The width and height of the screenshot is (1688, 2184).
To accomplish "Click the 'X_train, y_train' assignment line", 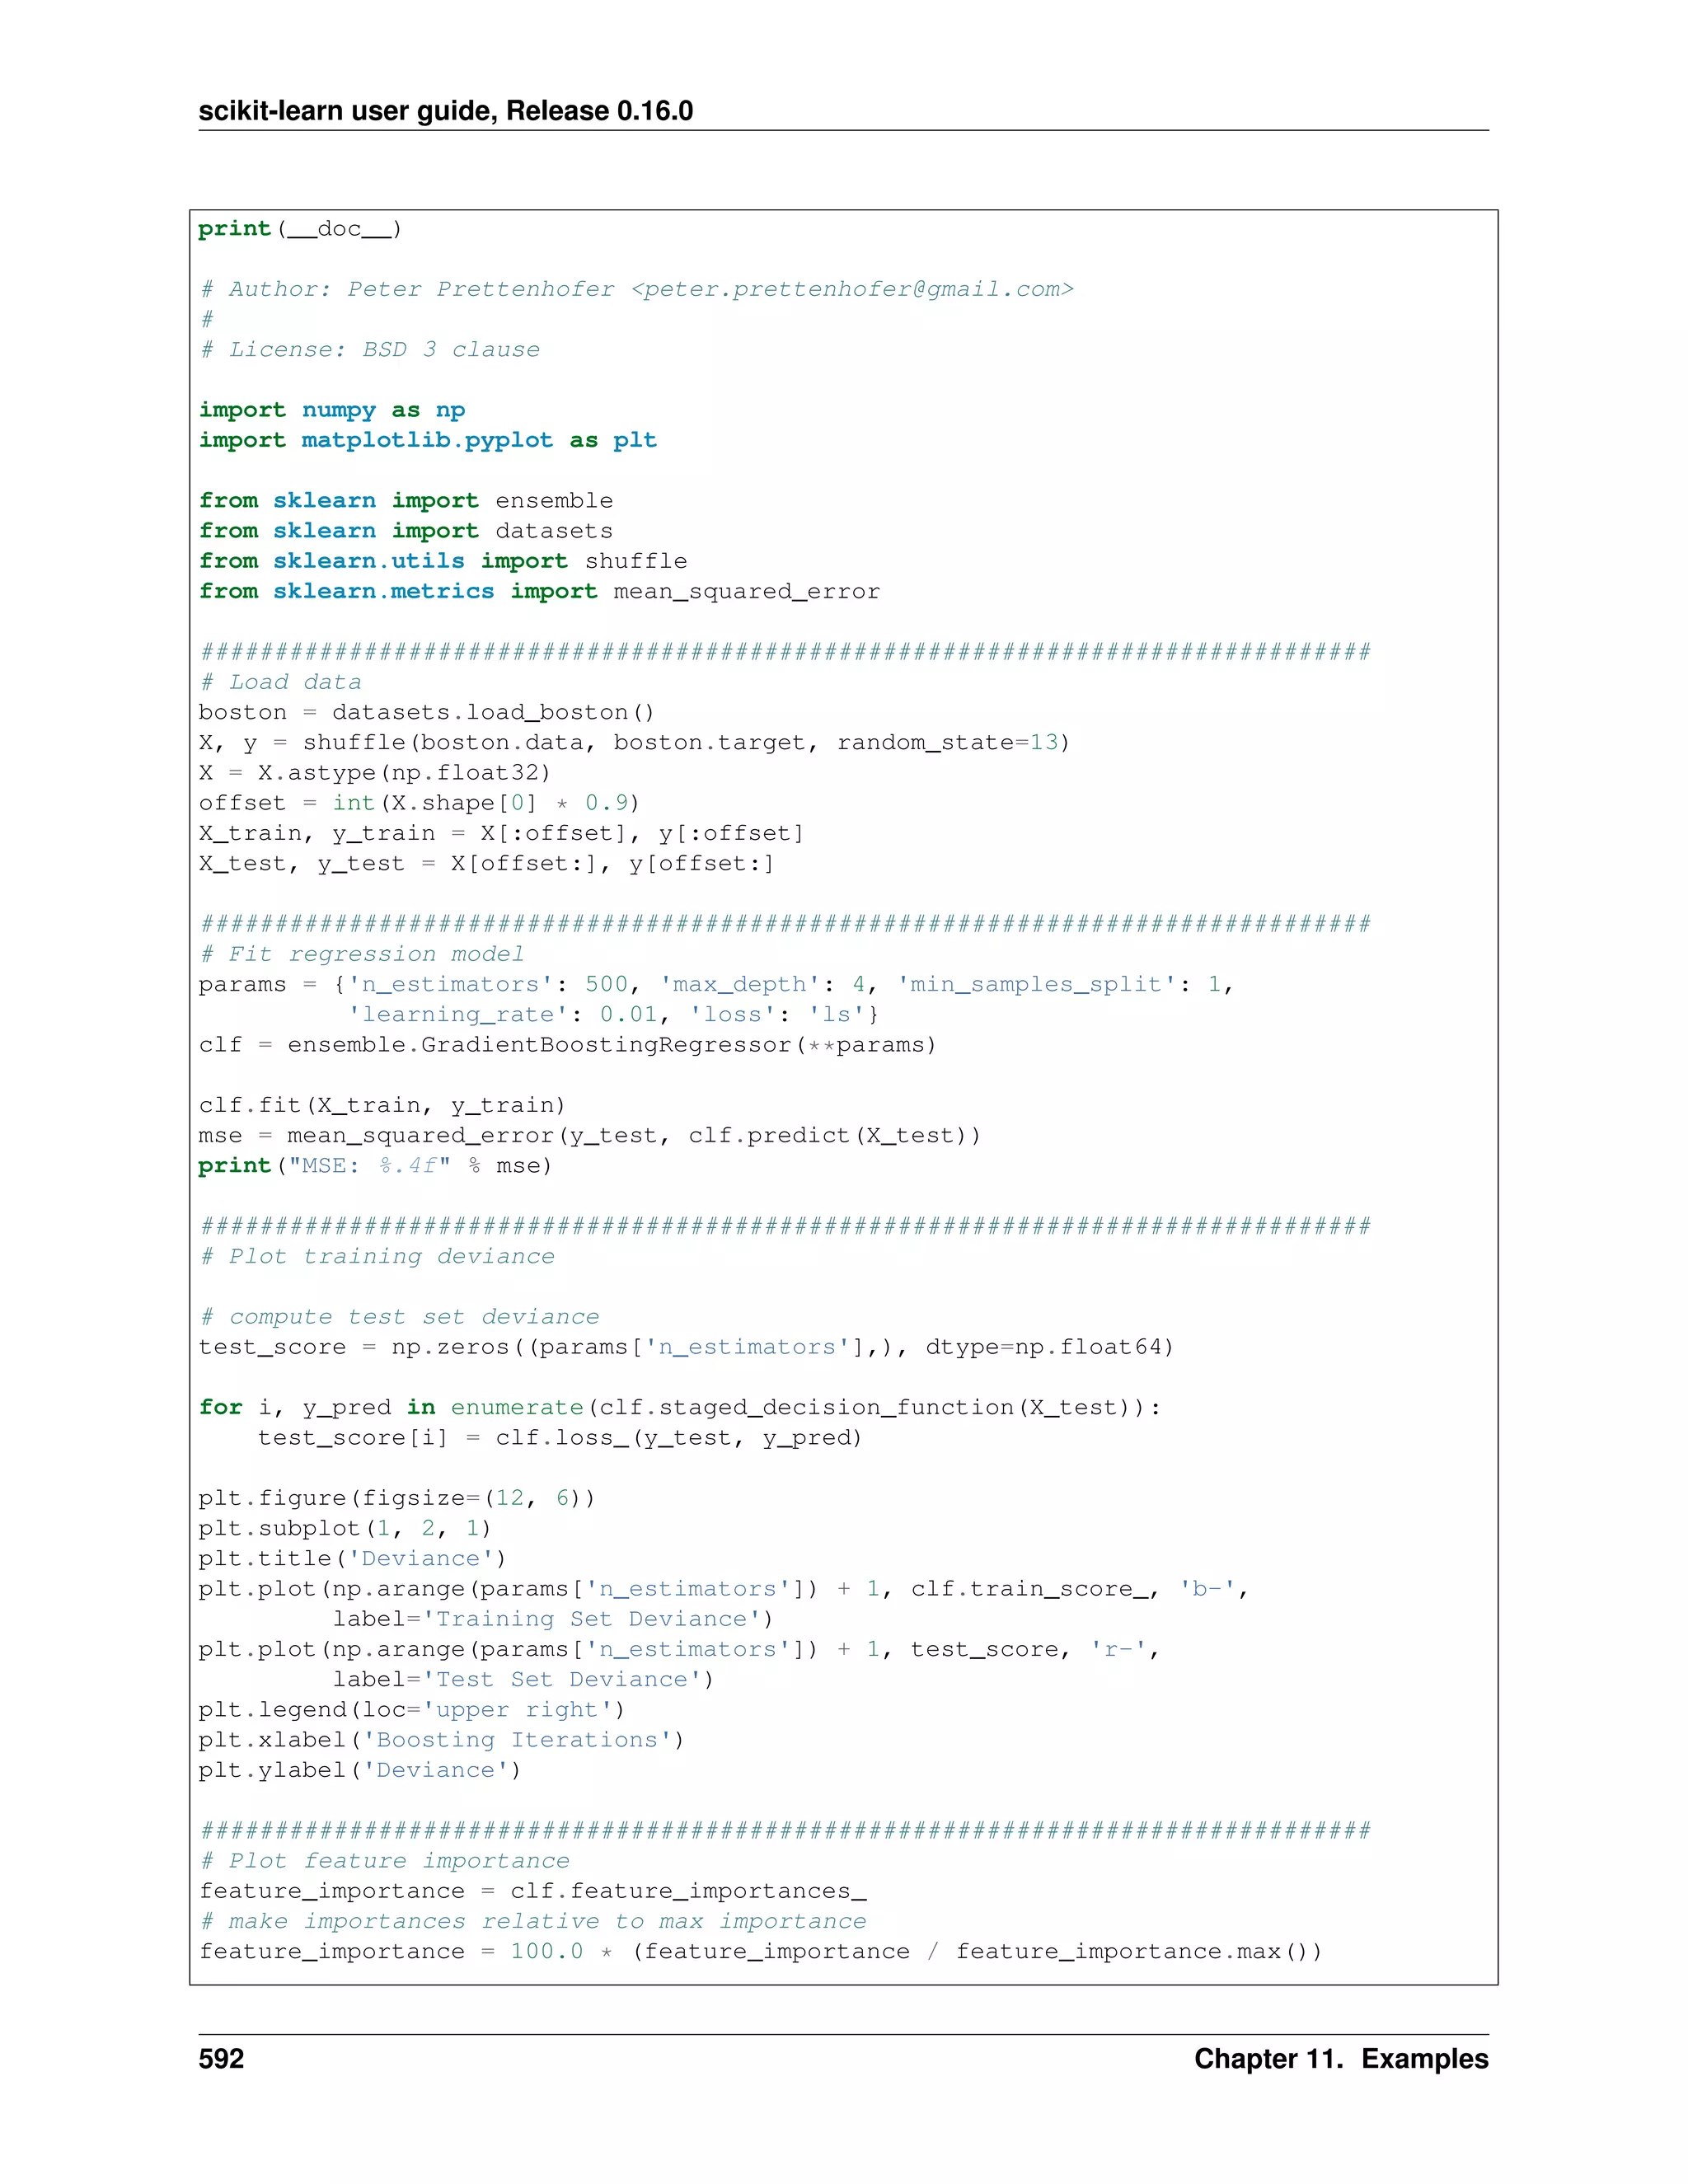I will [501, 833].
